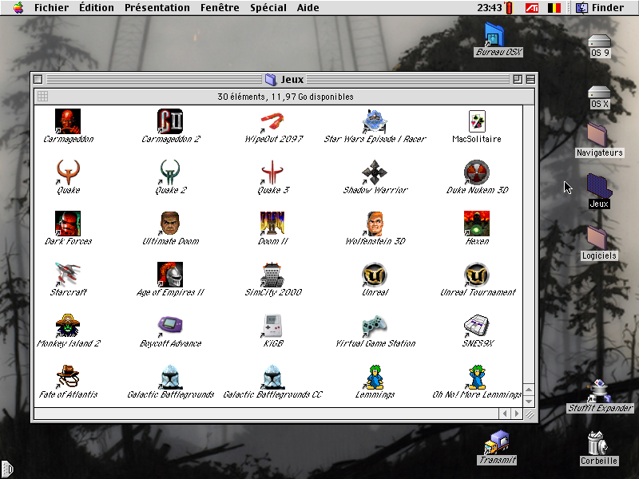The width and height of the screenshot is (639, 479).
Task: Click the Navigateurs folder on desktop
Action: (x=598, y=135)
